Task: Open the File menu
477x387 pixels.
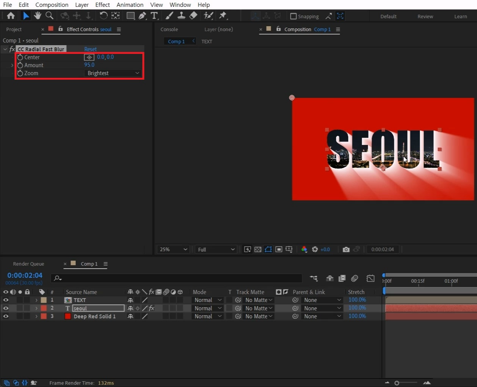Action: pos(8,5)
